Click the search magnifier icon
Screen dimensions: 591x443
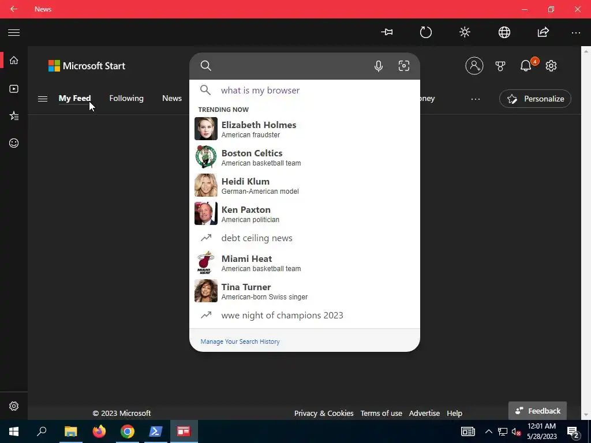(206, 66)
